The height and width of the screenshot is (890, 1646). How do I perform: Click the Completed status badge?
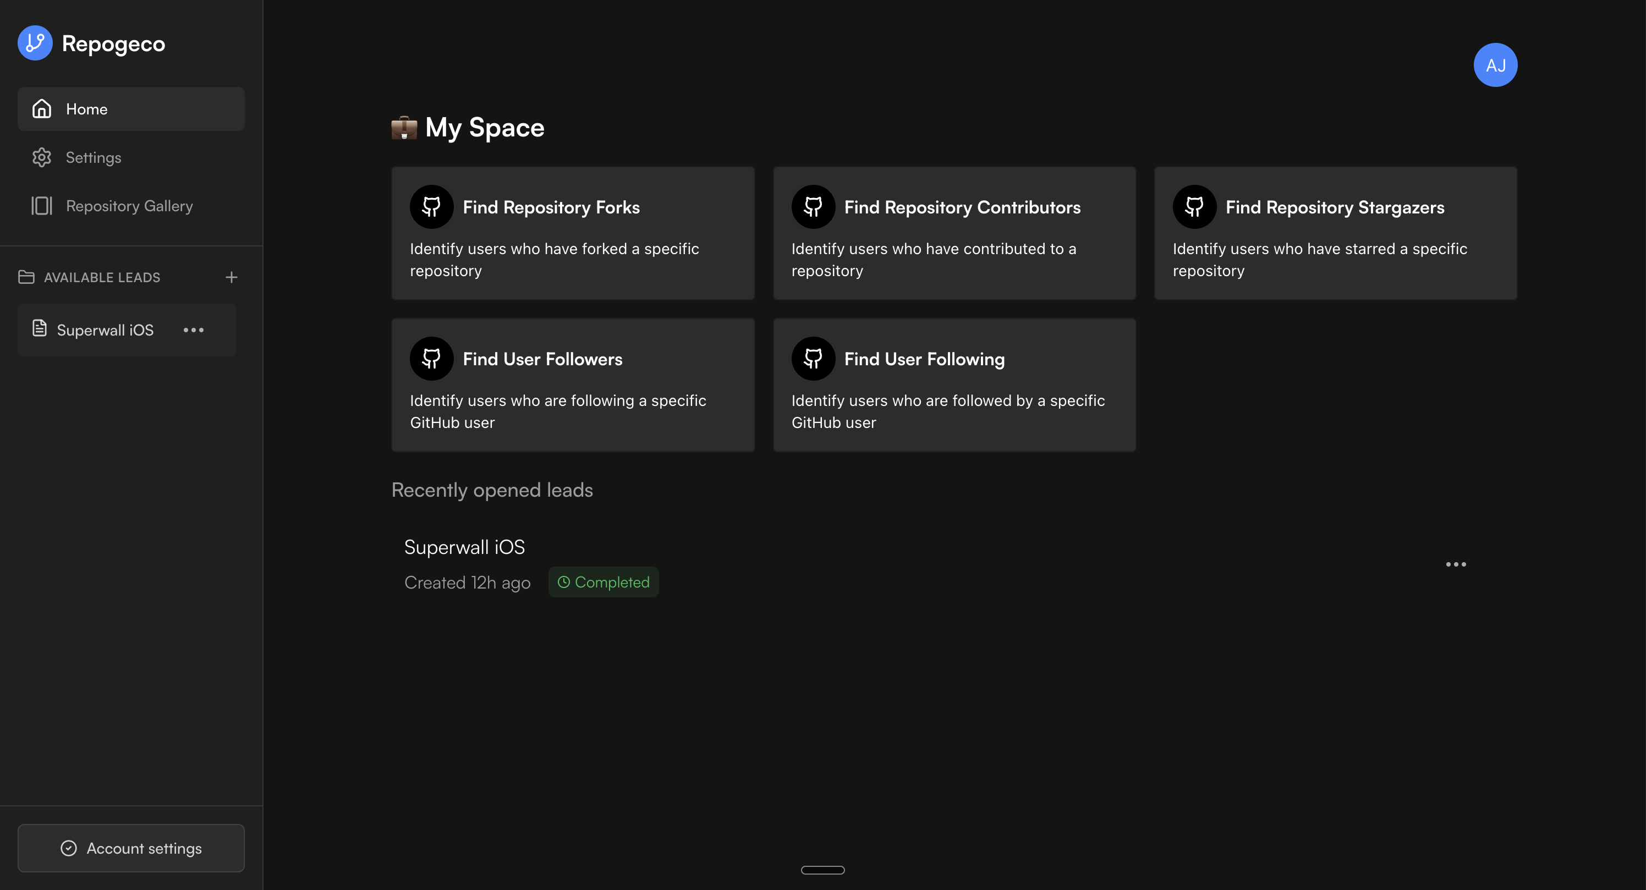[x=603, y=582]
